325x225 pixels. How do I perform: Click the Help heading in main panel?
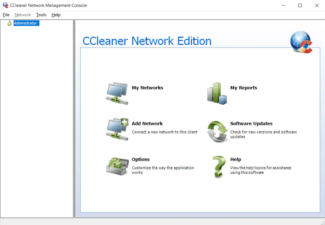click(236, 159)
